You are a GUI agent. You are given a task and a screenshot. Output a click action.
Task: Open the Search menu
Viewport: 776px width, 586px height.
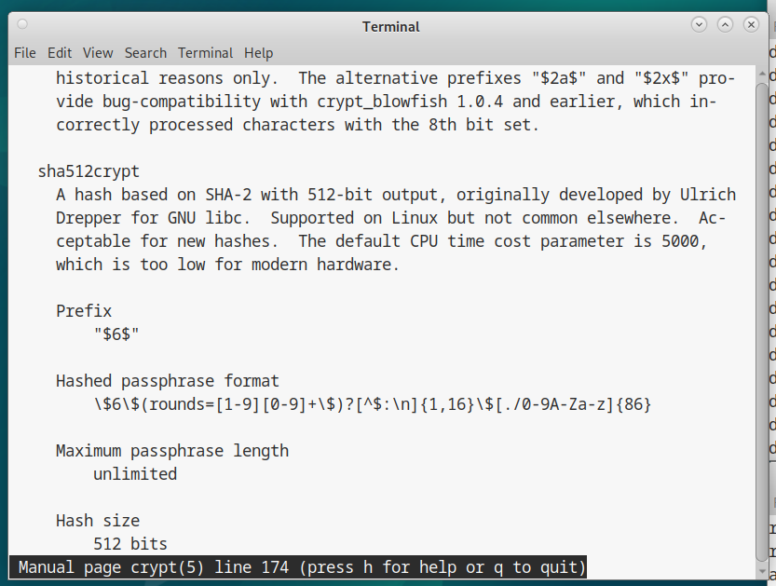tap(145, 53)
